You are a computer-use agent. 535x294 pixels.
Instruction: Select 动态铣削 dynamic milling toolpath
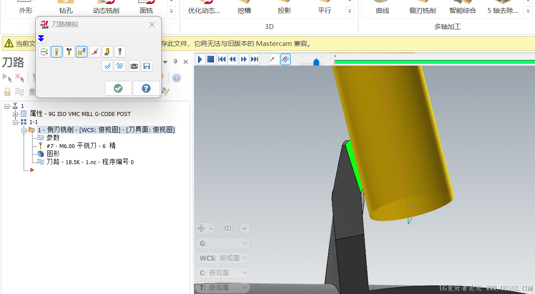(106, 8)
